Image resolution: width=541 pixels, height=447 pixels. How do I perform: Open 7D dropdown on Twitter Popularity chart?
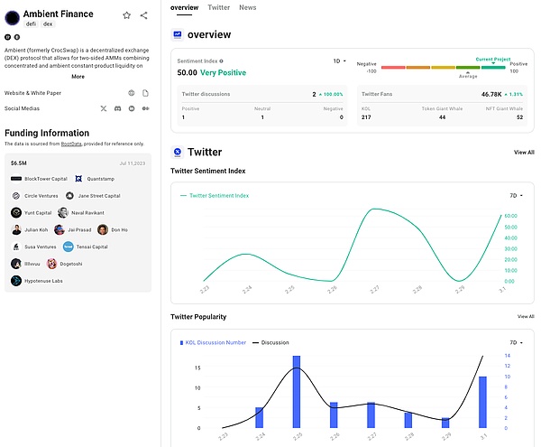point(516,343)
